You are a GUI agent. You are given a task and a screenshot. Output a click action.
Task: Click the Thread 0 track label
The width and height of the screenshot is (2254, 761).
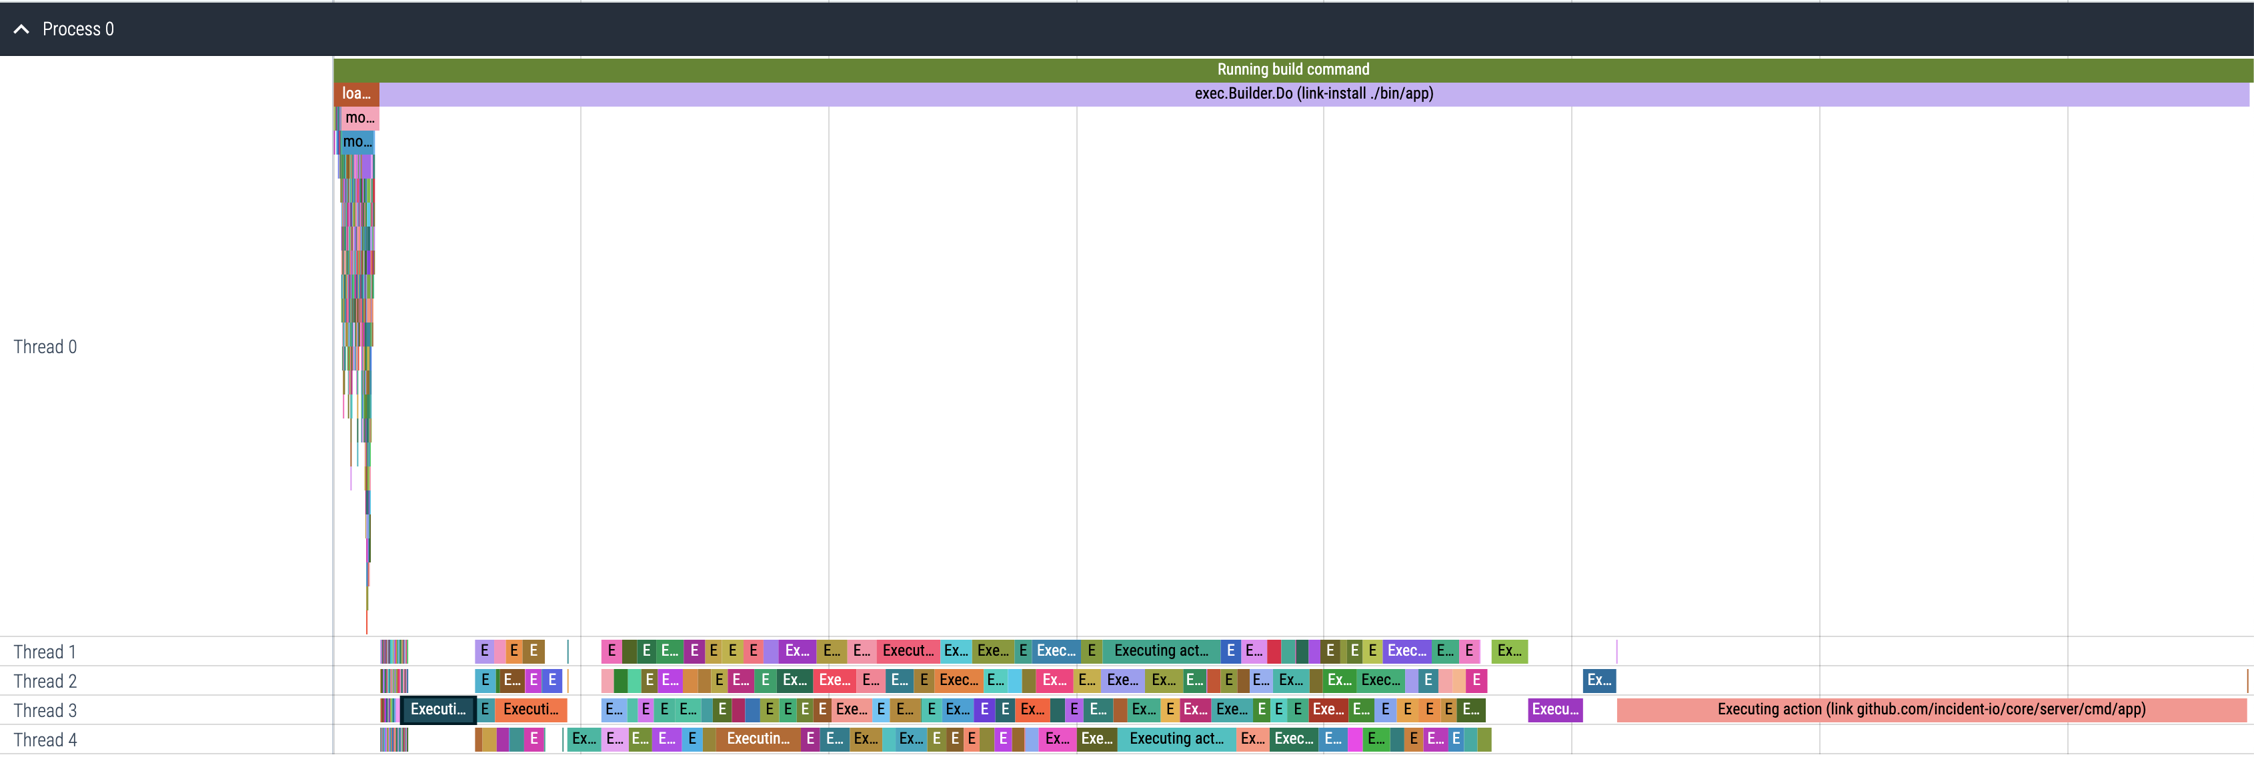click(x=45, y=347)
